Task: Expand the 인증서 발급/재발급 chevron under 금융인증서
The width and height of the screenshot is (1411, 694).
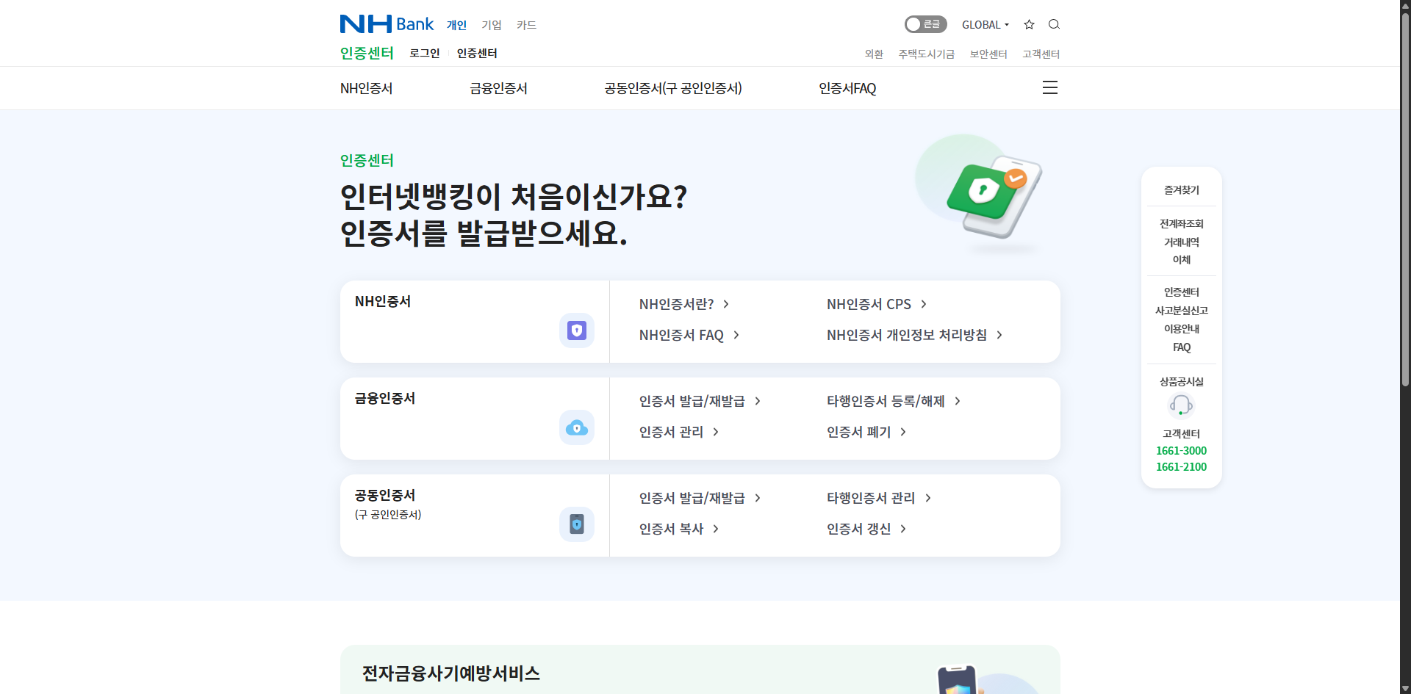Action: coord(759,401)
